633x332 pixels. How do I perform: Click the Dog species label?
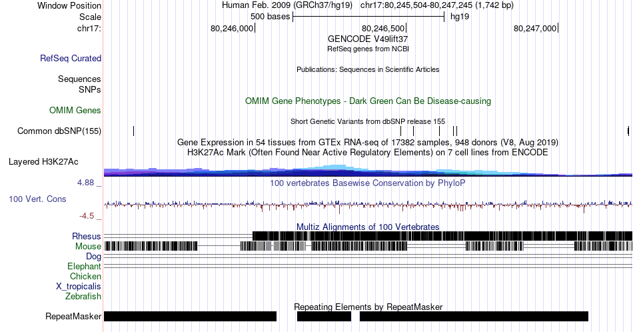point(94,257)
